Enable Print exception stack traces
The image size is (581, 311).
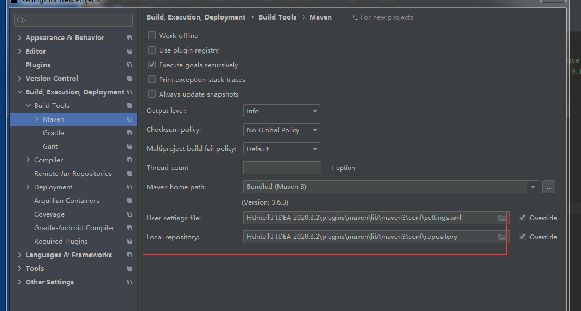click(152, 79)
